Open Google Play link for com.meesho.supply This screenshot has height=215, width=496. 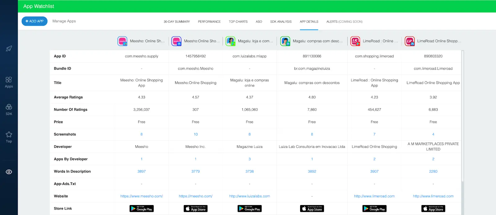pyautogui.click(x=142, y=209)
